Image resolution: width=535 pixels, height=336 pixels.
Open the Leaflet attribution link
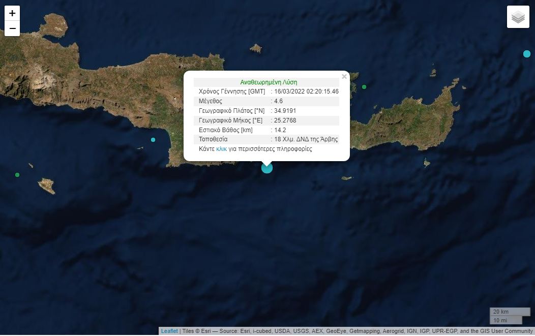click(x=169, y=331)
